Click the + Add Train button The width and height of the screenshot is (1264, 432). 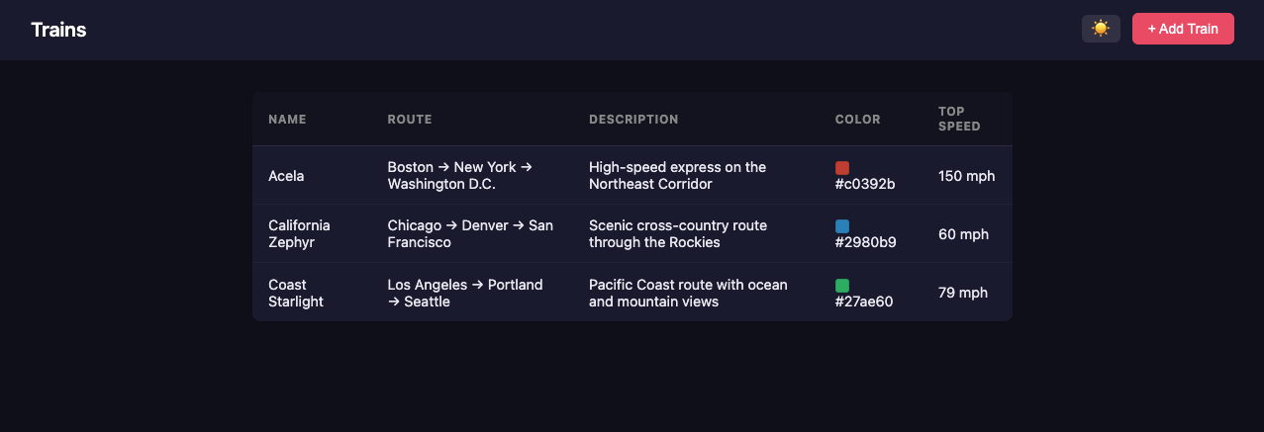tap(1183, 29)
